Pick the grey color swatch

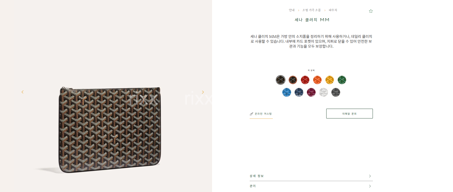336,92
